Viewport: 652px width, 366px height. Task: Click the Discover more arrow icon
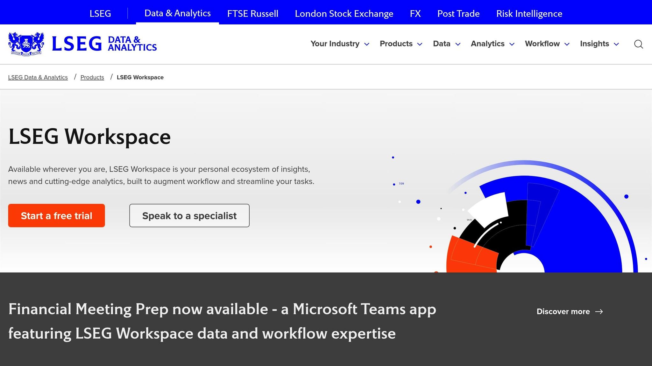(599, 311)
